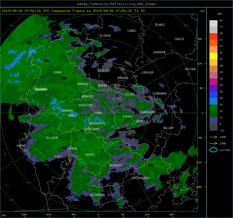The width and height of the screenshot is (233, 218).
Task: Click the LINGASUR label
Action: [x=147, y=73]
